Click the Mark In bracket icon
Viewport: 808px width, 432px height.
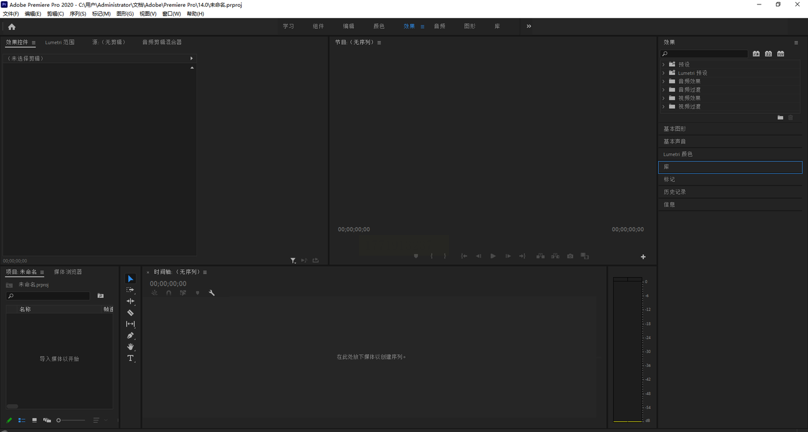(x=431, y=256)
